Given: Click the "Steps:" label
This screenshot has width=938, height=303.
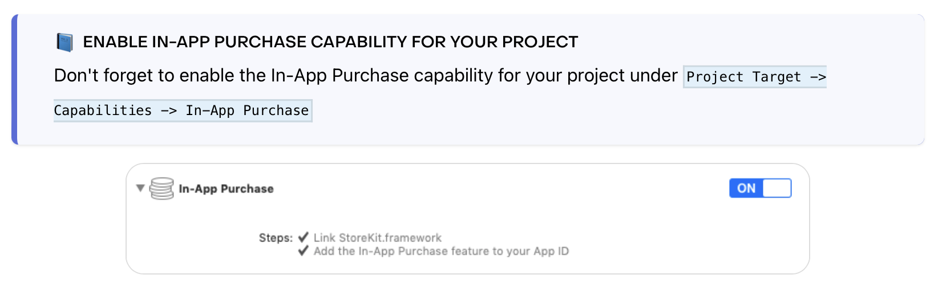Looking at the screenshot, I should [276, 238].
